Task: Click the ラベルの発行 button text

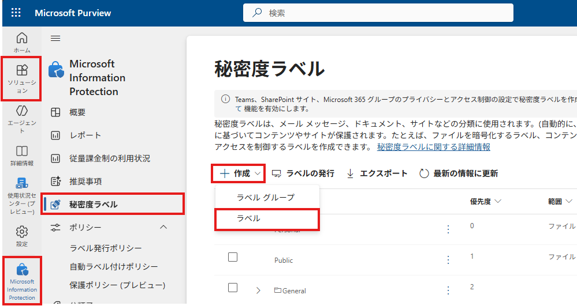Action: pos(310,173)
